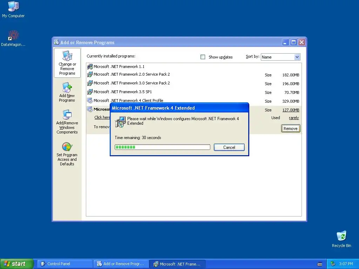Cancel the .NET Framework 4 Extended configuration

coord(229,147)
